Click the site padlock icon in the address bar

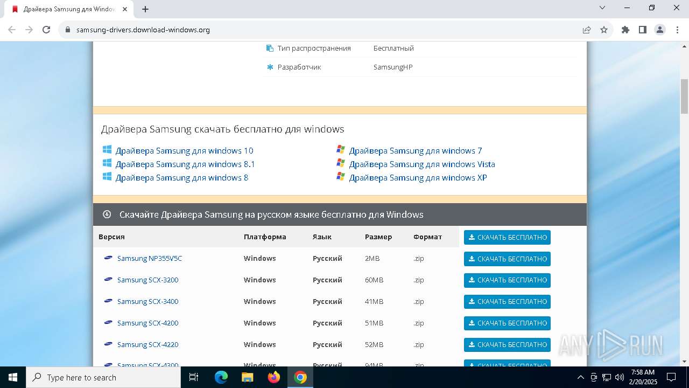[68, 30]
